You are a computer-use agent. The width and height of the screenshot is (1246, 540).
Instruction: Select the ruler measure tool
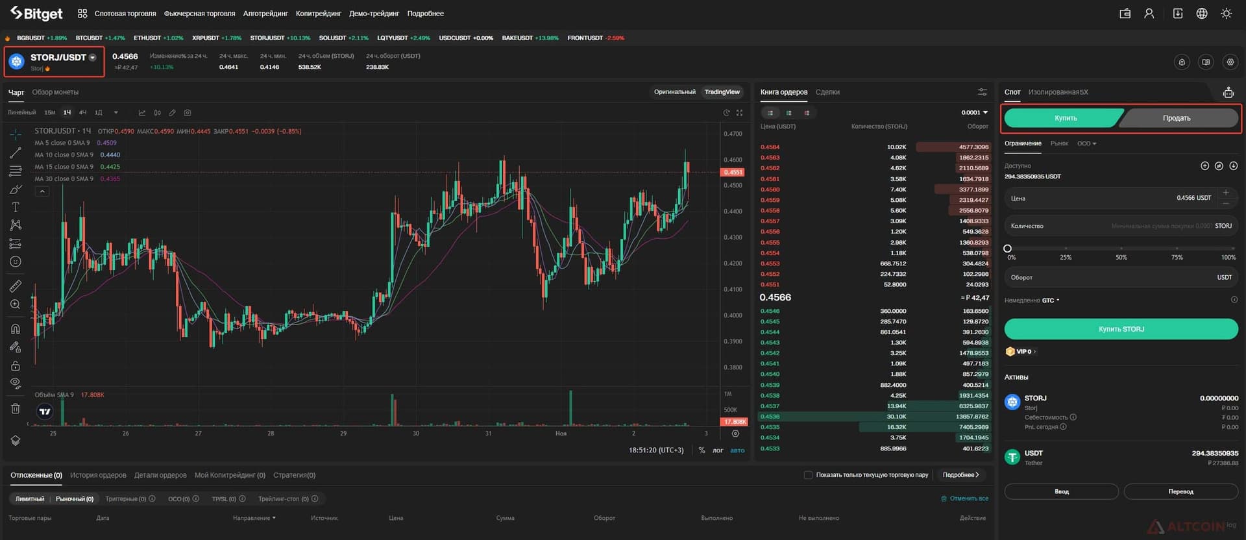16,286
